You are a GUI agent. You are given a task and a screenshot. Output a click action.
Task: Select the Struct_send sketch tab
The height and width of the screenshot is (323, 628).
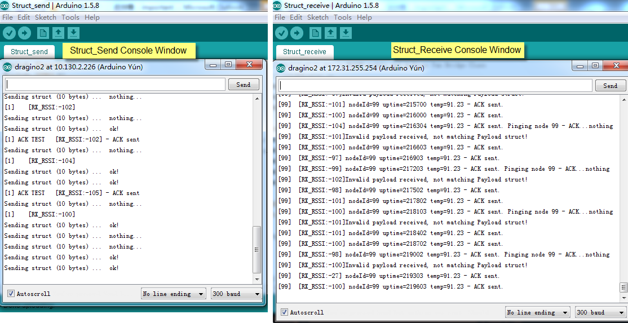29,52
